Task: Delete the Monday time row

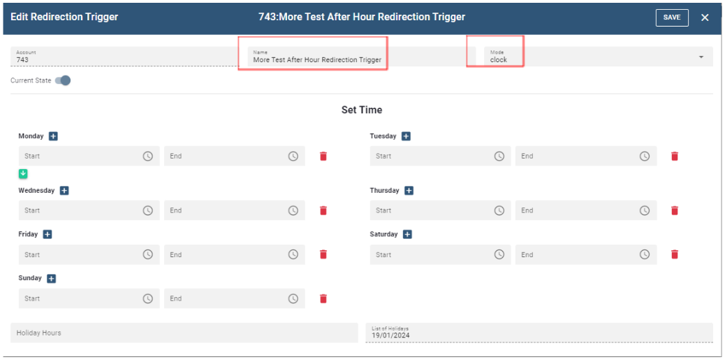Action: click(323, 157)
